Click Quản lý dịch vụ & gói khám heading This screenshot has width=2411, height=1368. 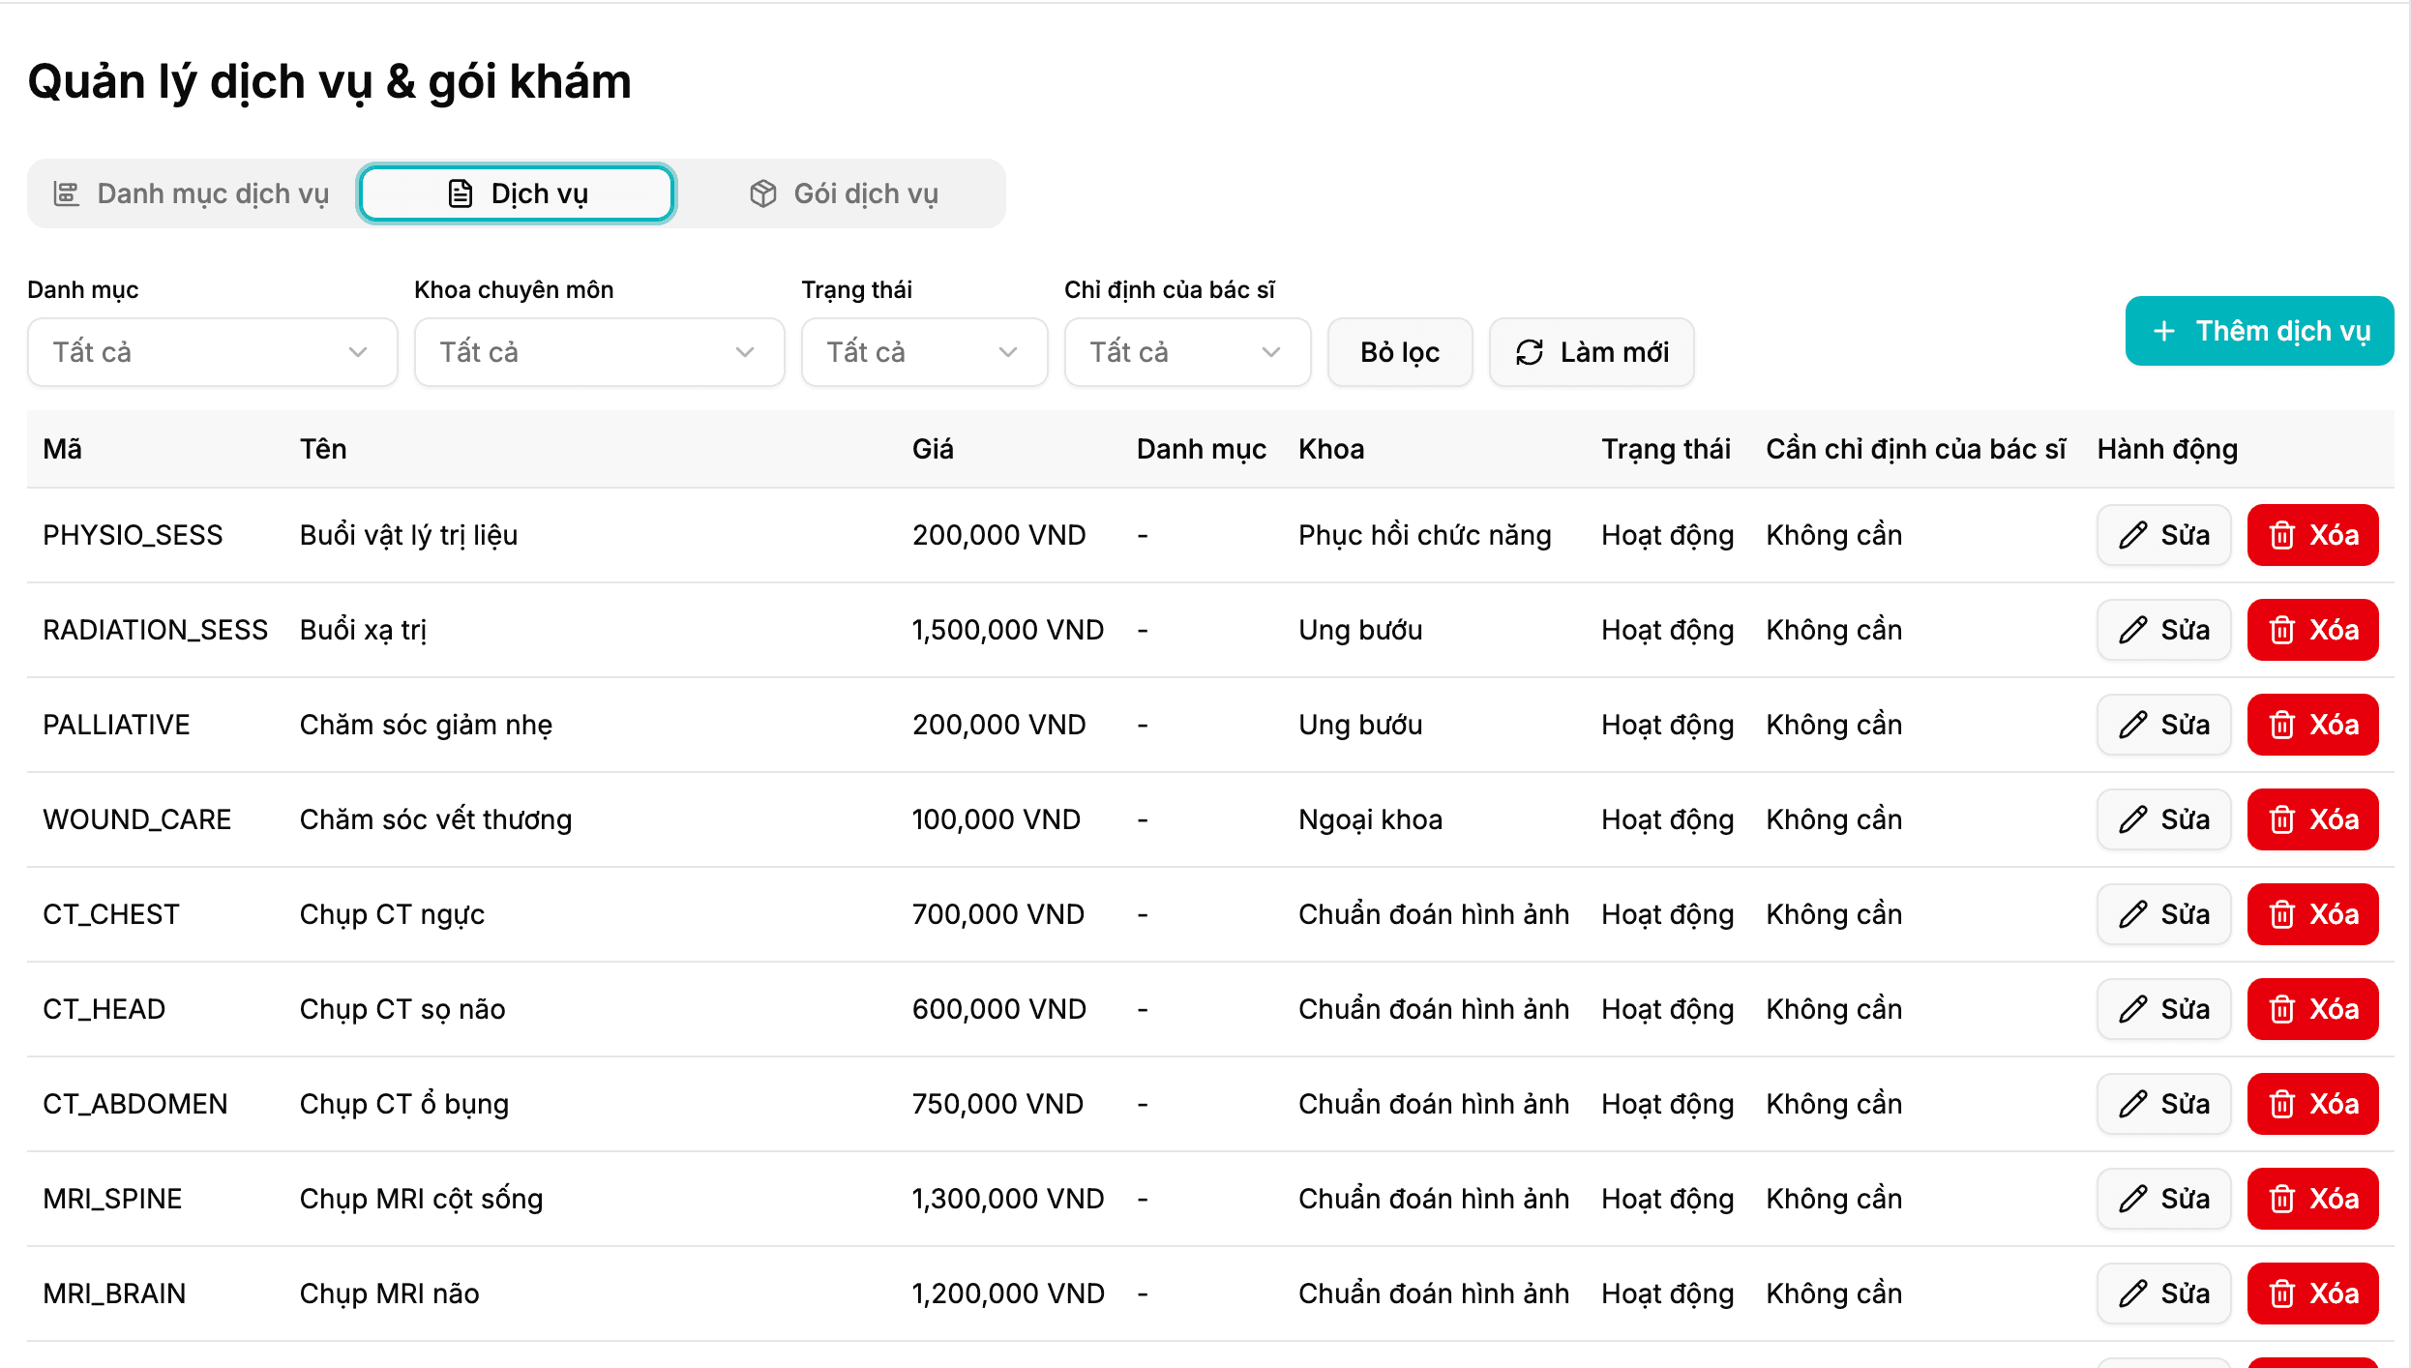point(330,81)
